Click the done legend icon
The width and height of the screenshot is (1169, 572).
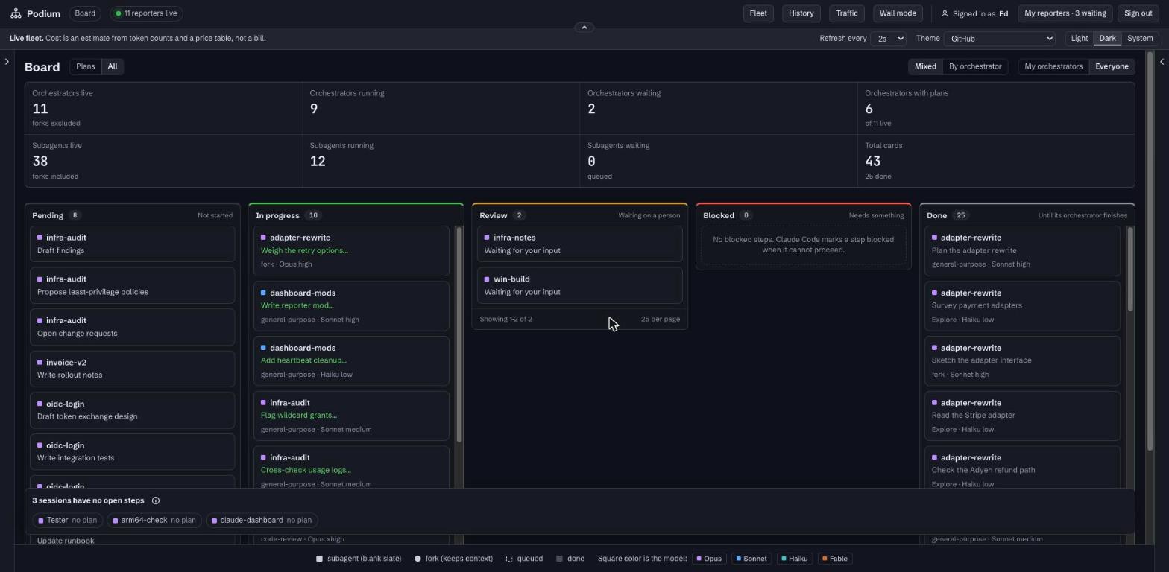click(x=559, y=559)
